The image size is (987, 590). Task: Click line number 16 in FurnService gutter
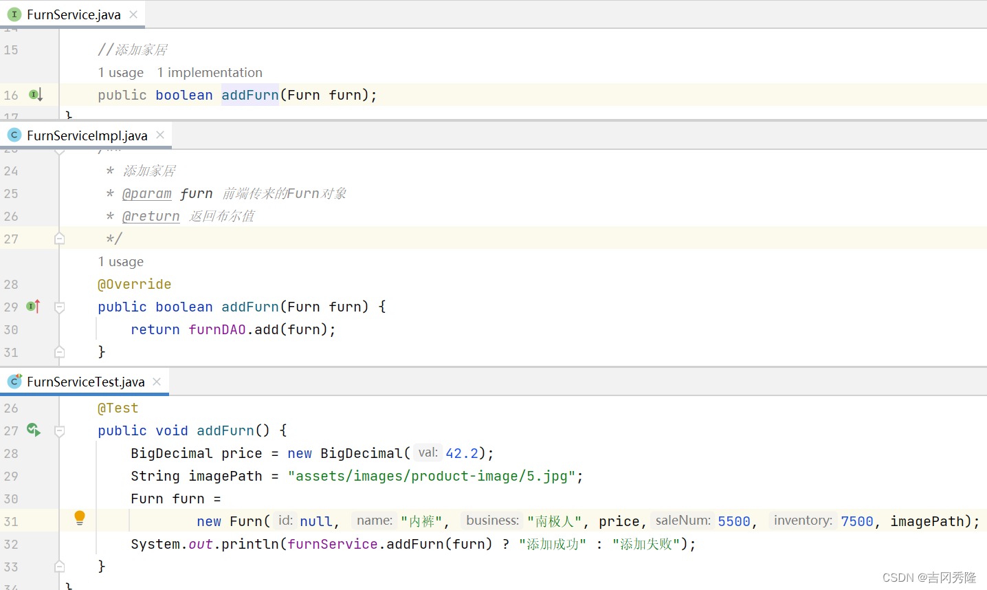11,95
